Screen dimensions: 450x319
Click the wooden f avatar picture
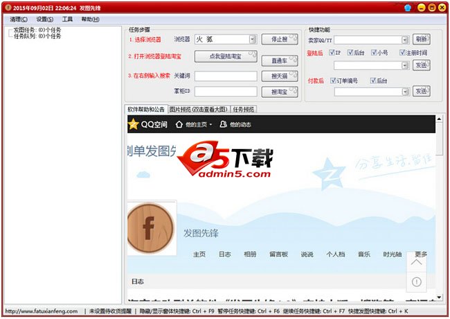click(x=151, y=228)
